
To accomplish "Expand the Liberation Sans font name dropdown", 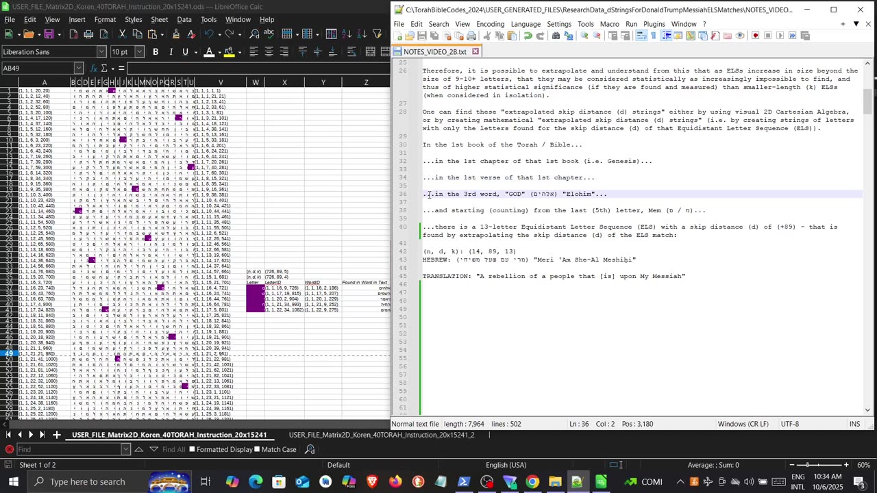I will [x=101, y=52].
